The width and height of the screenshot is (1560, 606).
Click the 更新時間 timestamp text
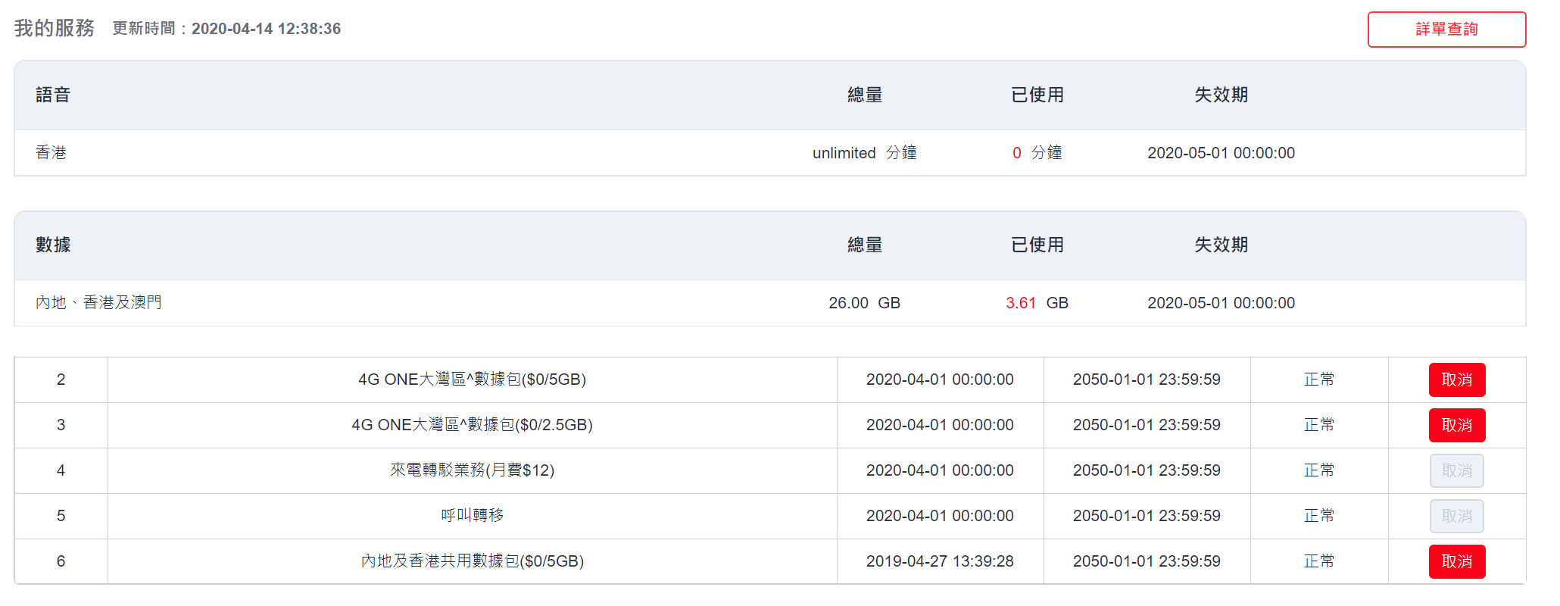(226, 29)
